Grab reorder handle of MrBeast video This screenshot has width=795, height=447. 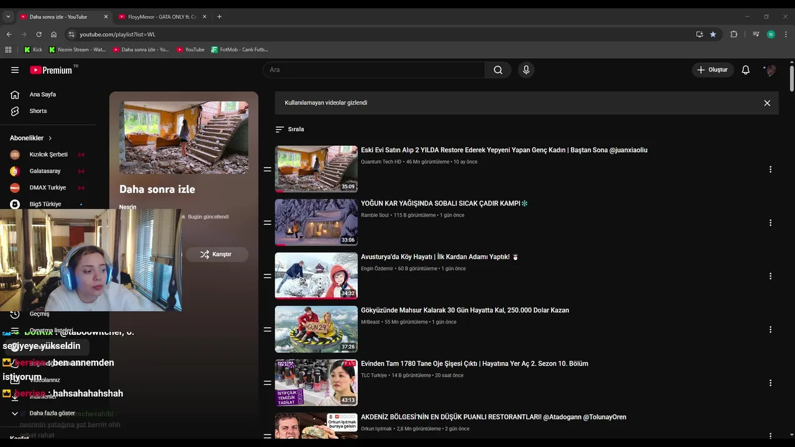(268, 330)
